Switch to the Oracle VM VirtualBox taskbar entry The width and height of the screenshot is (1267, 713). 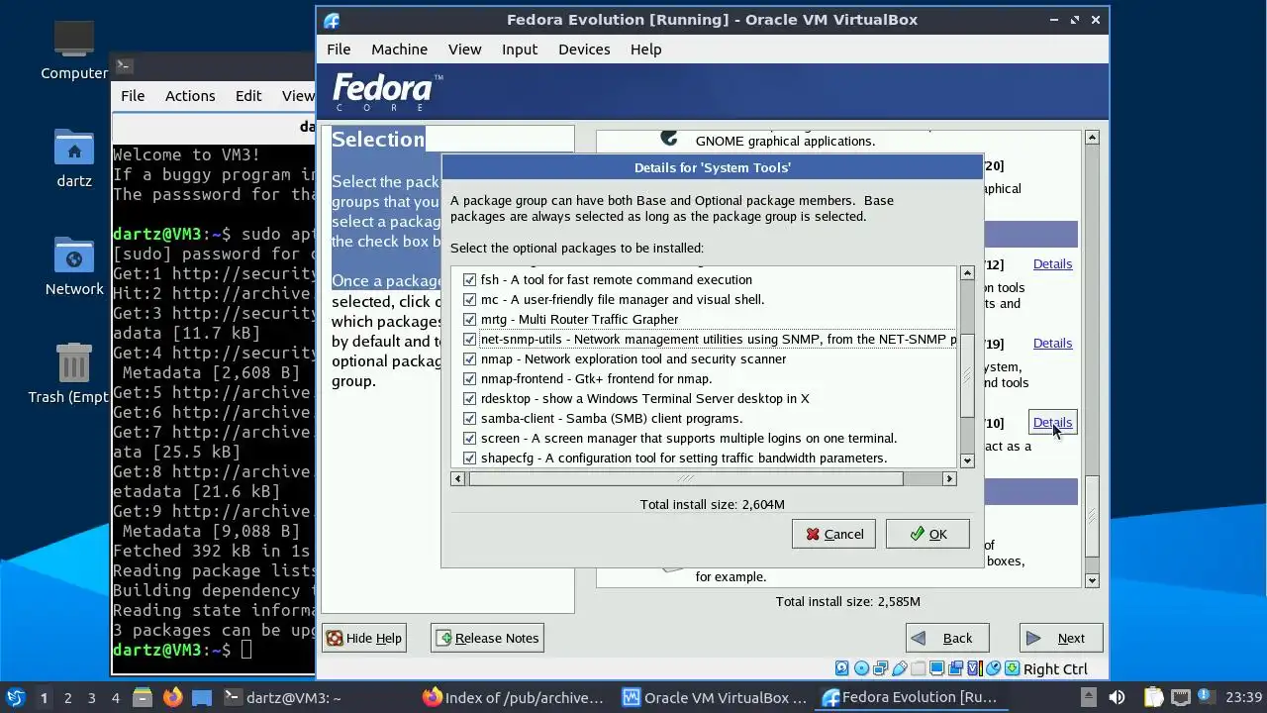tap(714, 697)
